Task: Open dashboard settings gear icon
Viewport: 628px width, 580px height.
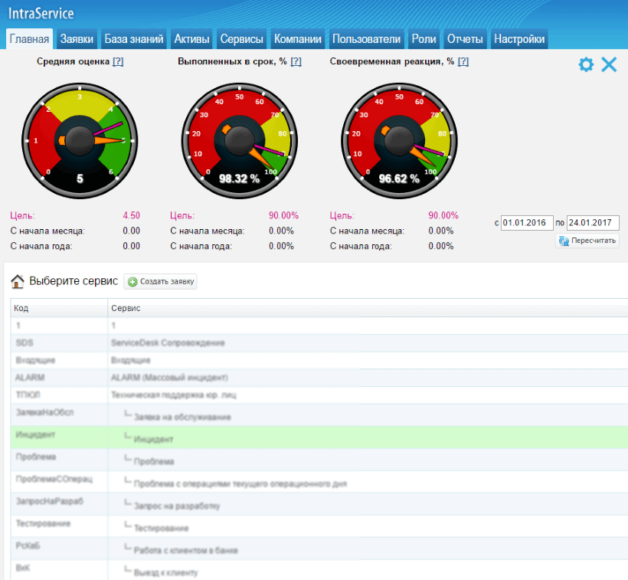Action: (x=586, y=64)
